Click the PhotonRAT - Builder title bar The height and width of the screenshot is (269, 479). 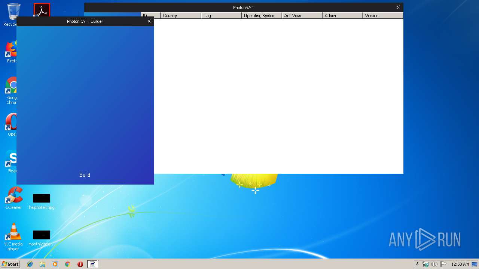pyautogui.click(x=85, y=21)
